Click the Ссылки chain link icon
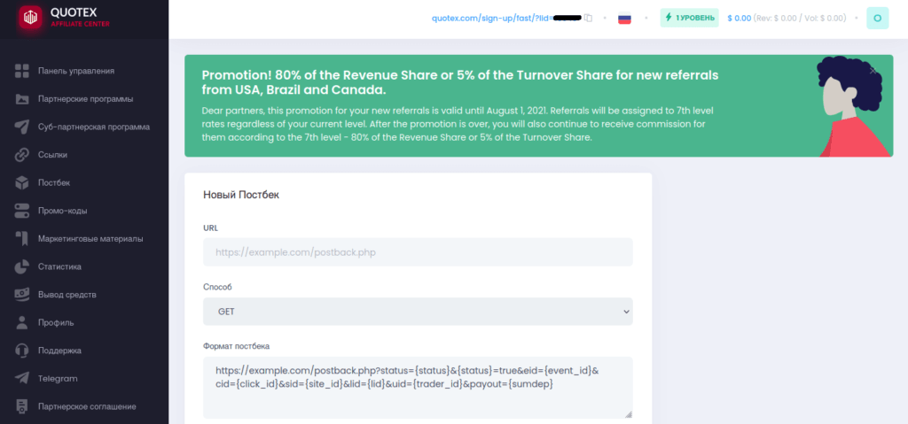This screenshot has height=424, width=908. click(x=22, y=155)
